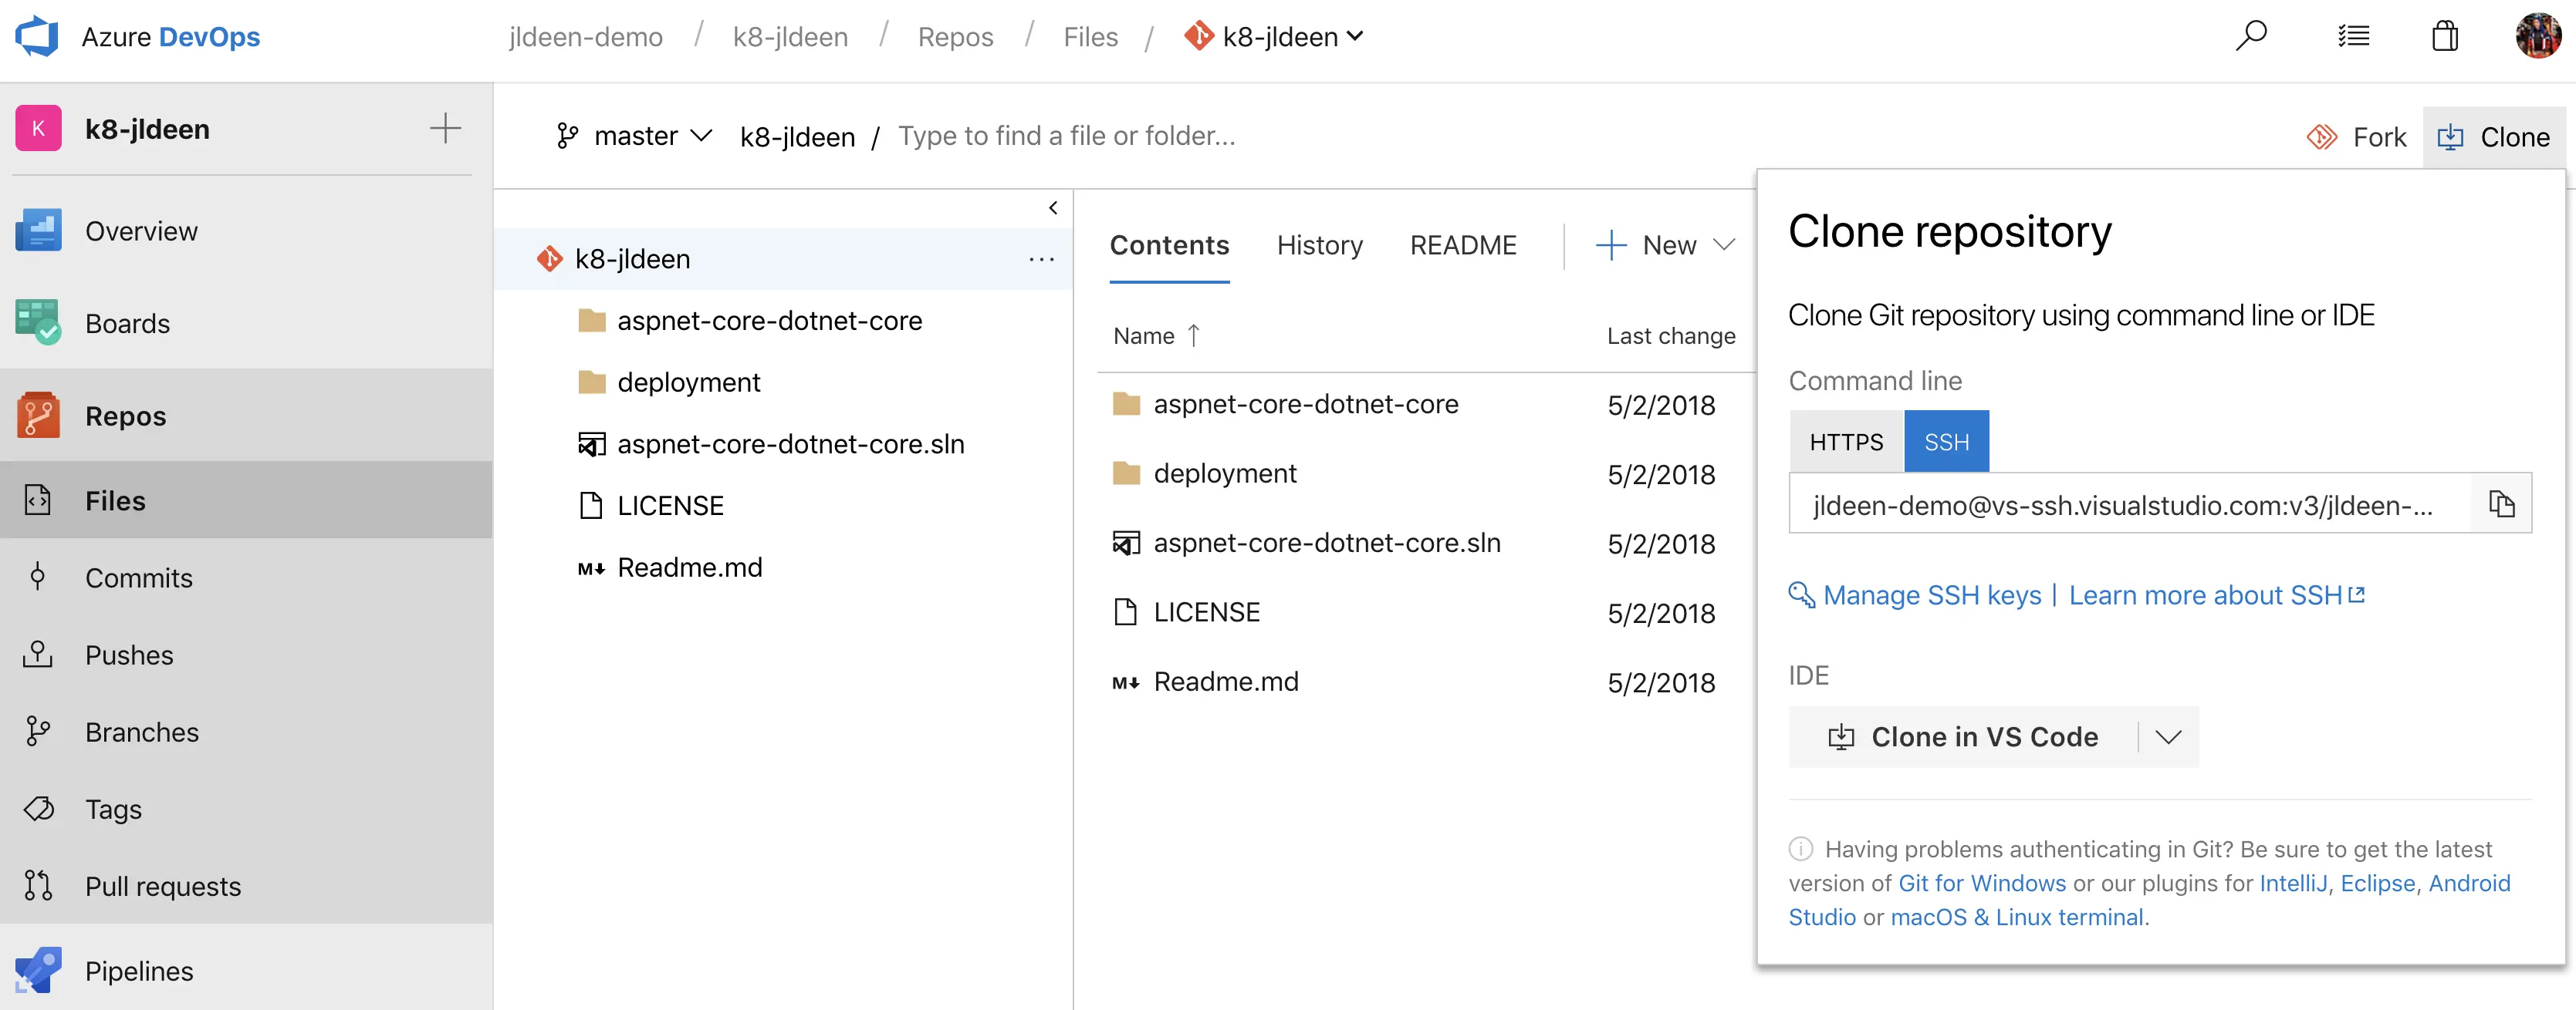Sort by the Name column header

click(1156, 335)
